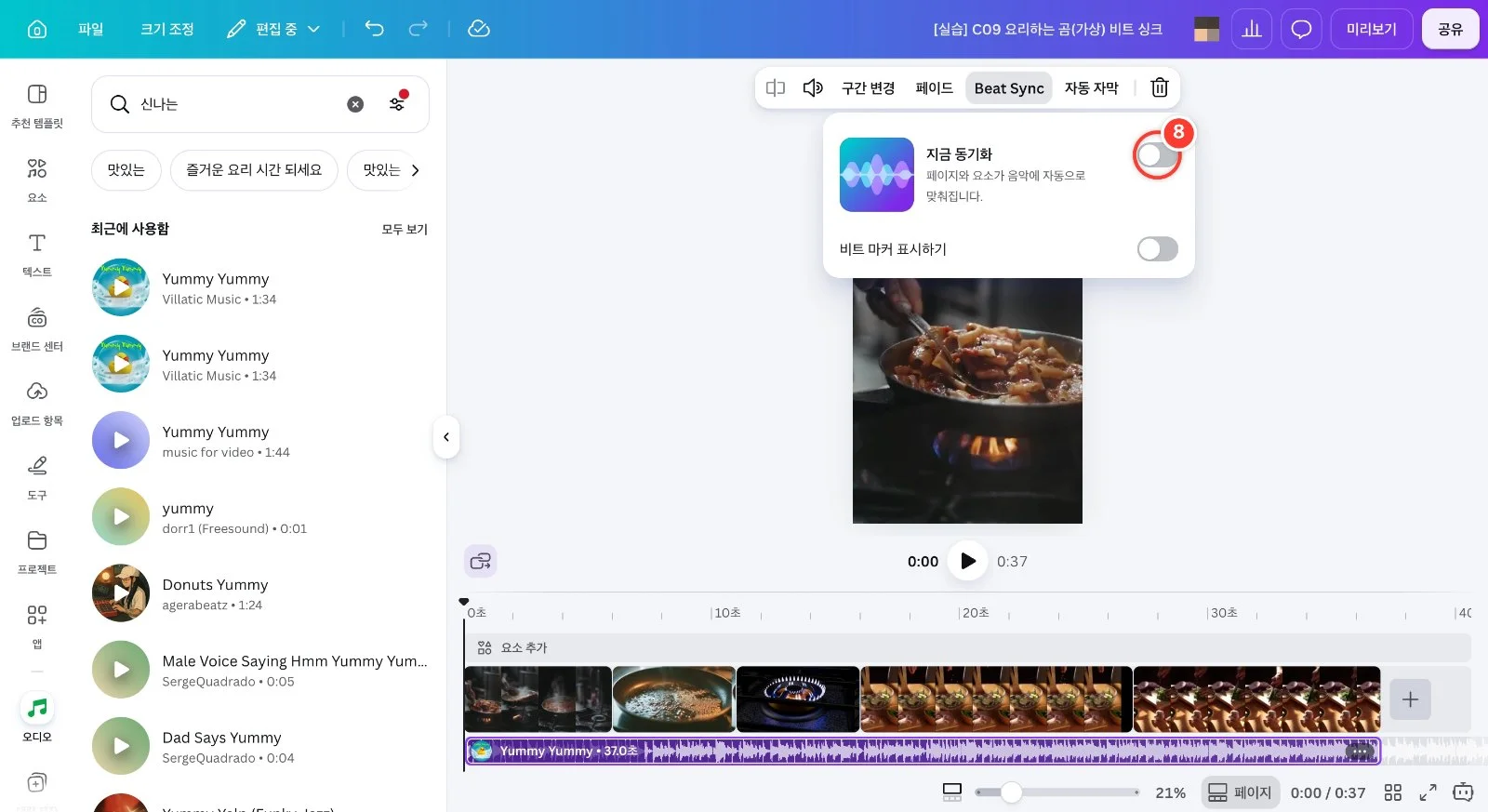Adjust the timeline zoom slider
1488x812 pixels.
(1011, 792)
